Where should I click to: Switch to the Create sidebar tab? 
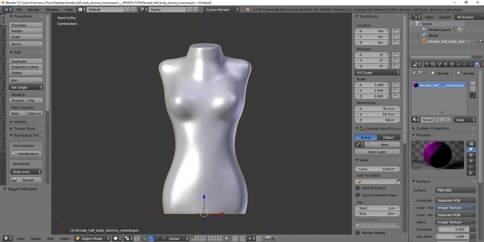click(4, 33)
